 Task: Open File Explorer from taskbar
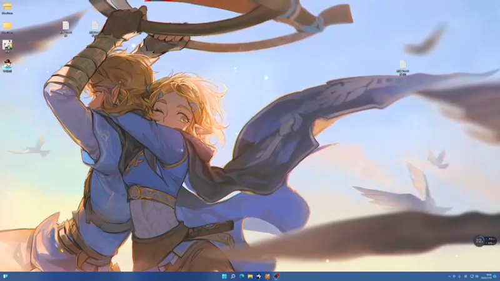click(x=250, y=276)
